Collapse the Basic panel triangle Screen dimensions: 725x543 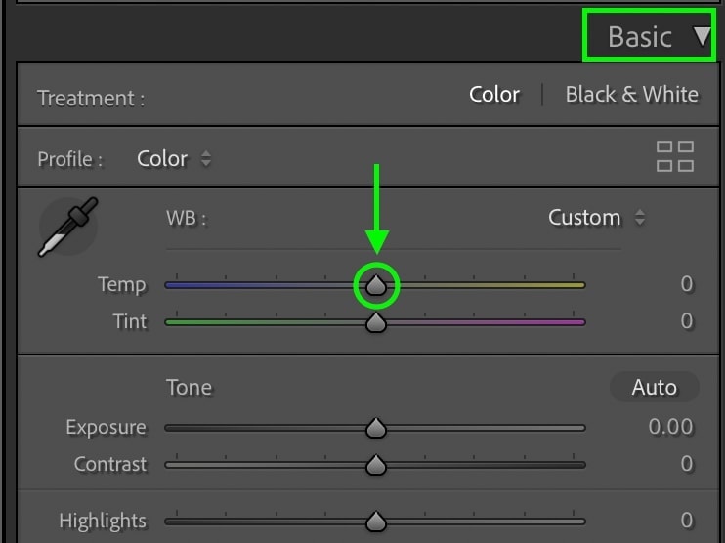click(703, 37)
